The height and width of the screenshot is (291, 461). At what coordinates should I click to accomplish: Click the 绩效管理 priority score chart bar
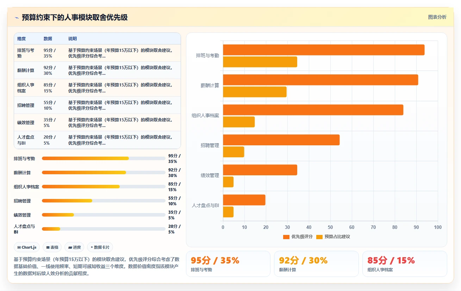coord(260,170)
